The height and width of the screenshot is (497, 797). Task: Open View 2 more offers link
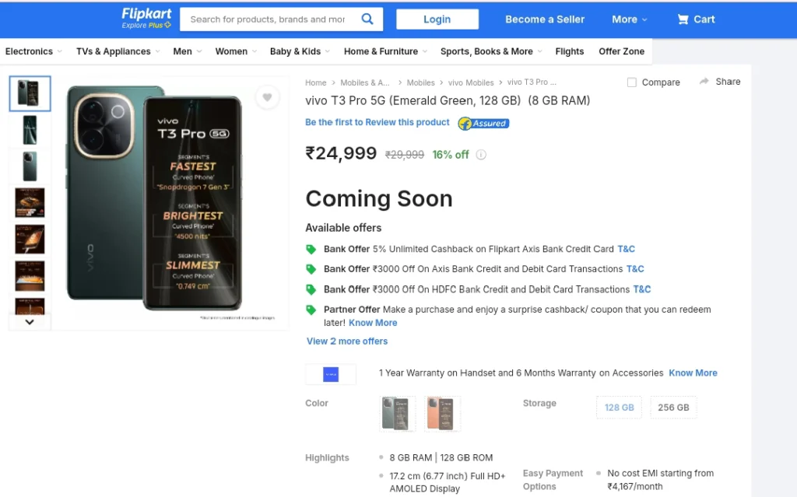pos(347,341)
